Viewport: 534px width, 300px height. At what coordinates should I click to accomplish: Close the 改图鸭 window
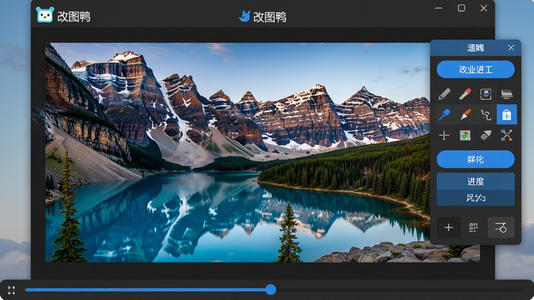[x=483, y=8]
